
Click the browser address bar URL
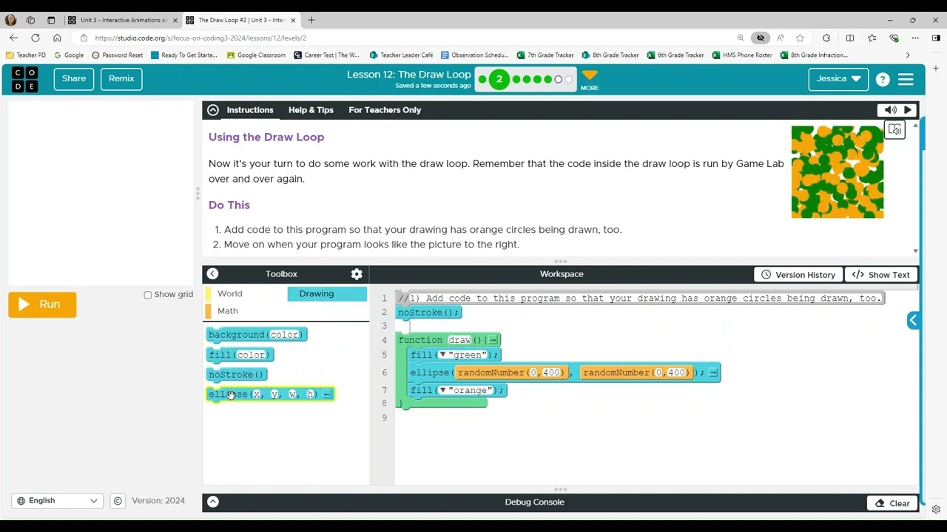pos(200,38)
